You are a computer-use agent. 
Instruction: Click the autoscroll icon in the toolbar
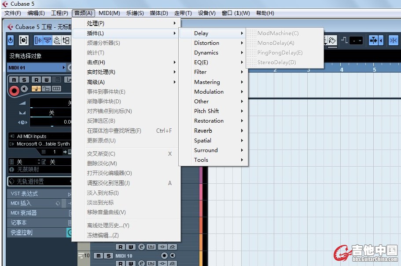coord(373,40)
